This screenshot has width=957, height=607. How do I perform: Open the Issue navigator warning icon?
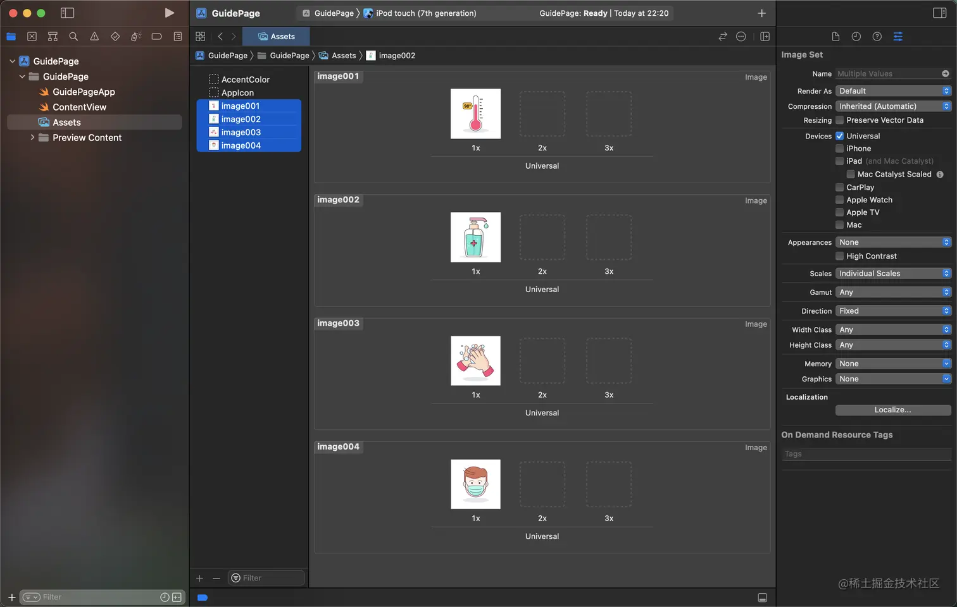coord(94,37)
